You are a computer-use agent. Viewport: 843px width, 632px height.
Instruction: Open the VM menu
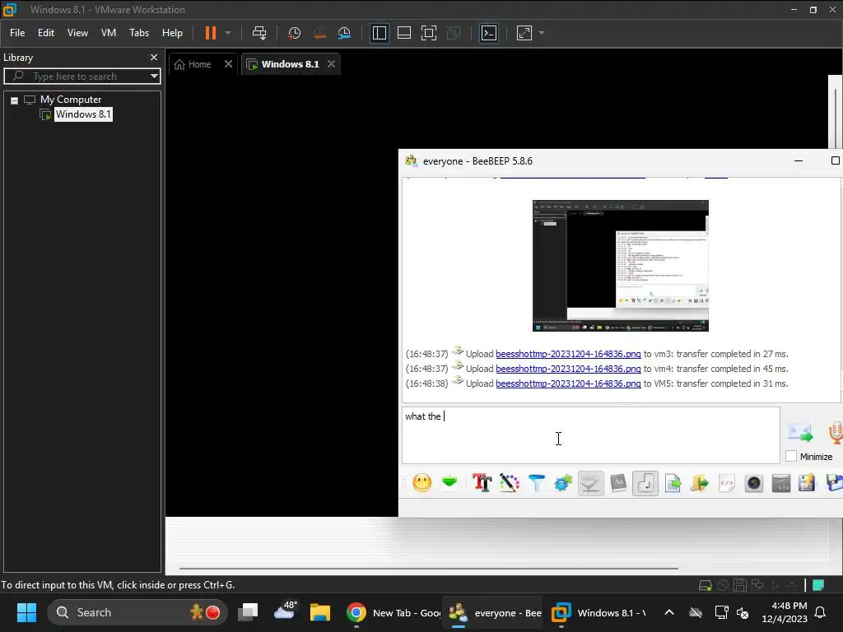(x=109, y=33)
